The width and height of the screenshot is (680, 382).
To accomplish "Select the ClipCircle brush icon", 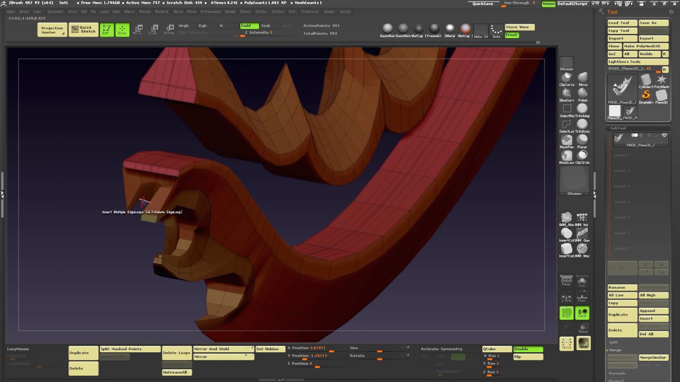I will pos(583,156).
